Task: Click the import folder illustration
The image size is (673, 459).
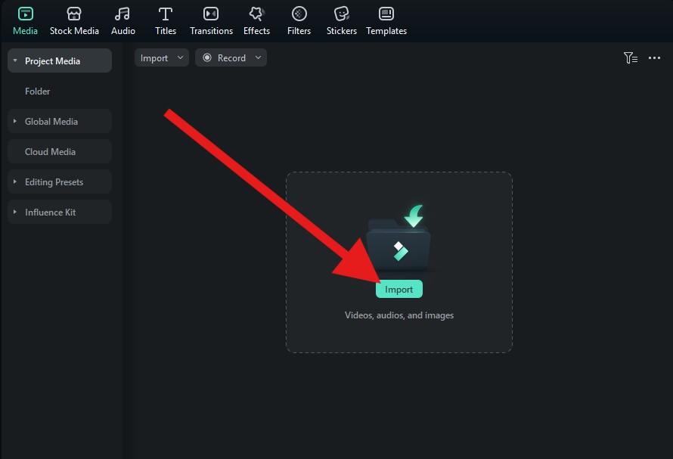Action: [x=399, y=237]
